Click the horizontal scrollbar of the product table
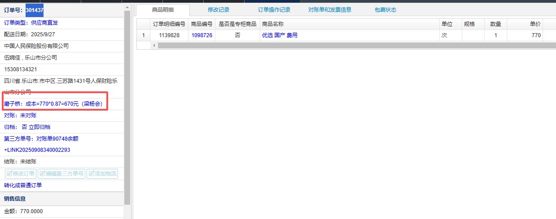This screenshot has height=219, width=556. point(350,45)
